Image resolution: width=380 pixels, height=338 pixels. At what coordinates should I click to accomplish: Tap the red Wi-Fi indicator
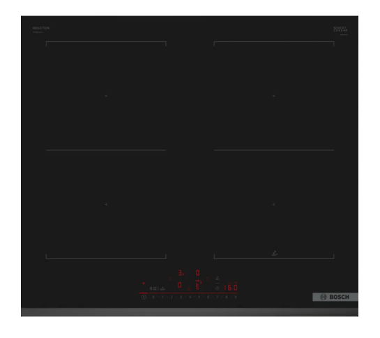(x=144, y=284)
